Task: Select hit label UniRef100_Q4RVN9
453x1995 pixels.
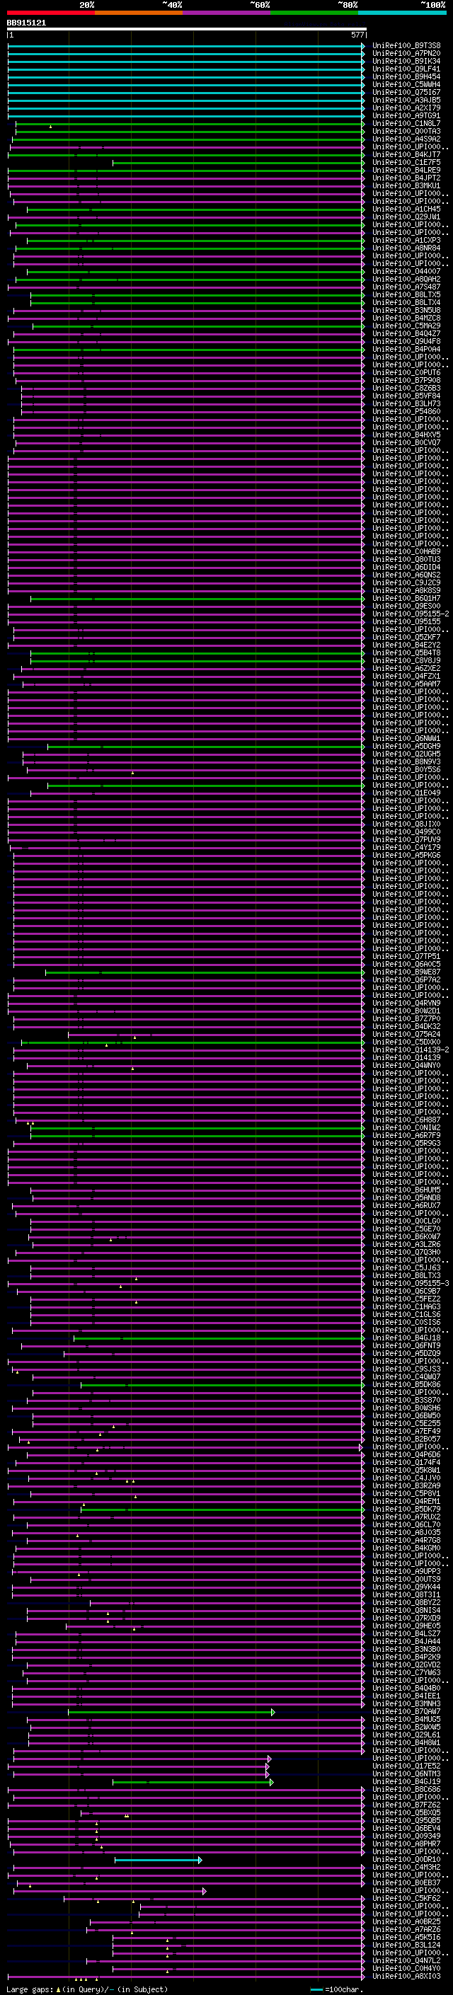Action: point(406,1003)
